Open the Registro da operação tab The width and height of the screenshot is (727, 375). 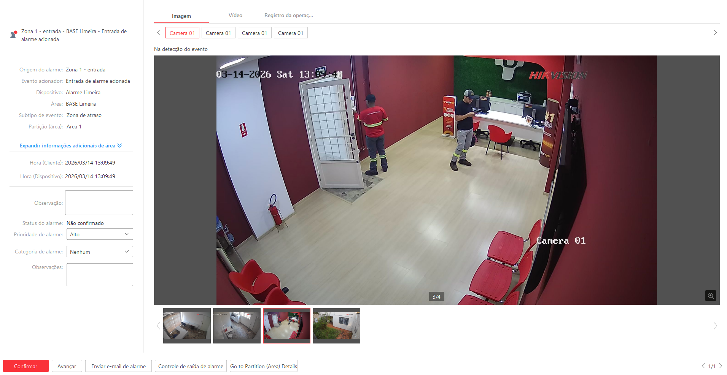point(288,16)
